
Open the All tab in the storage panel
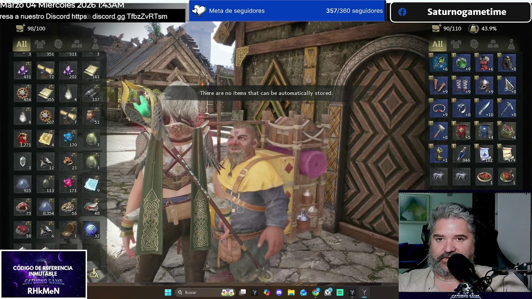pyautogui.click(x=22, y=44)
